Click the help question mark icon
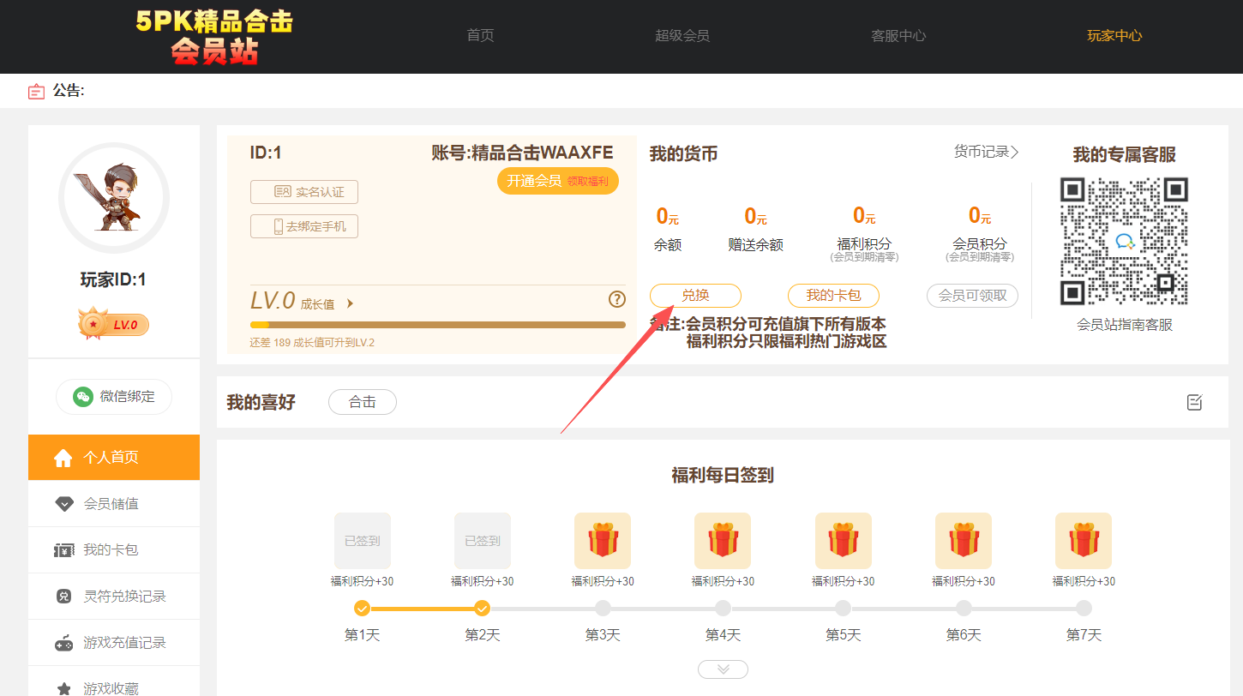Viewport: 1243px width, 696px height. tap(616, 299)
